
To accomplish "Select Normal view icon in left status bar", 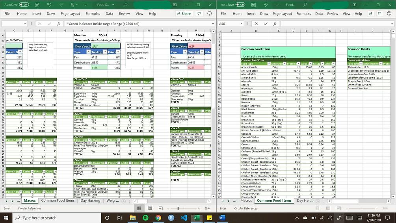I will pos(139,208).
